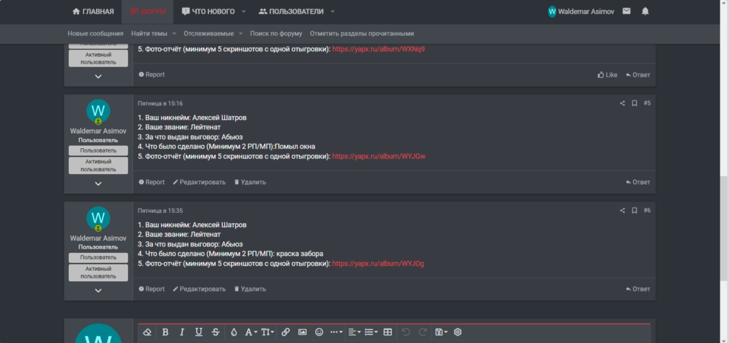Open the Главная home tab
Image resolution: width=729 pixels, height=343 pixels.
pos(93,11)
